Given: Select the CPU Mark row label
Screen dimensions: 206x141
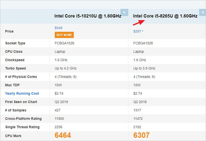Looking at the screenshot, I should [x=13, y=136].
